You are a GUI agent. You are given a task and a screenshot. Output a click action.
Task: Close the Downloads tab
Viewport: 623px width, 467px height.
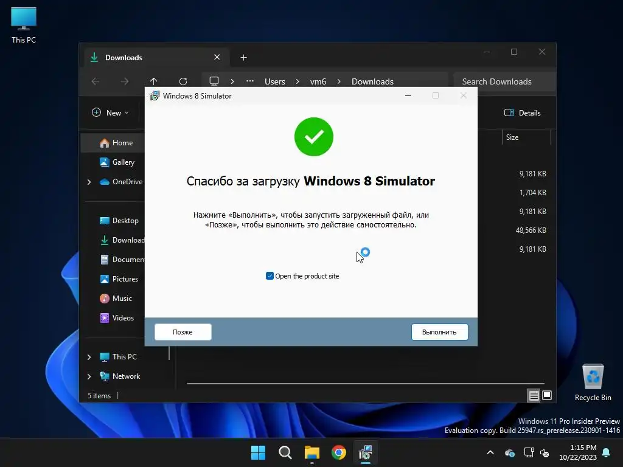[x=217, y=57]
